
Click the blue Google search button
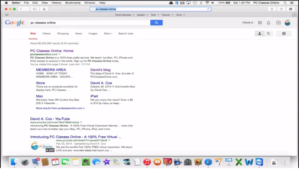pyautogui.click(x=157, y=23)
